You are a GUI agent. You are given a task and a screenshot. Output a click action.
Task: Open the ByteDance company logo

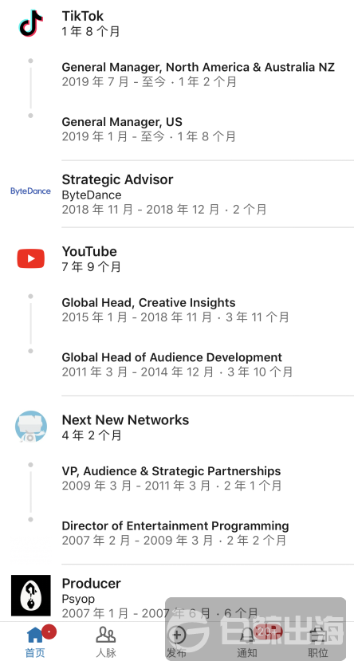(31, 191)
